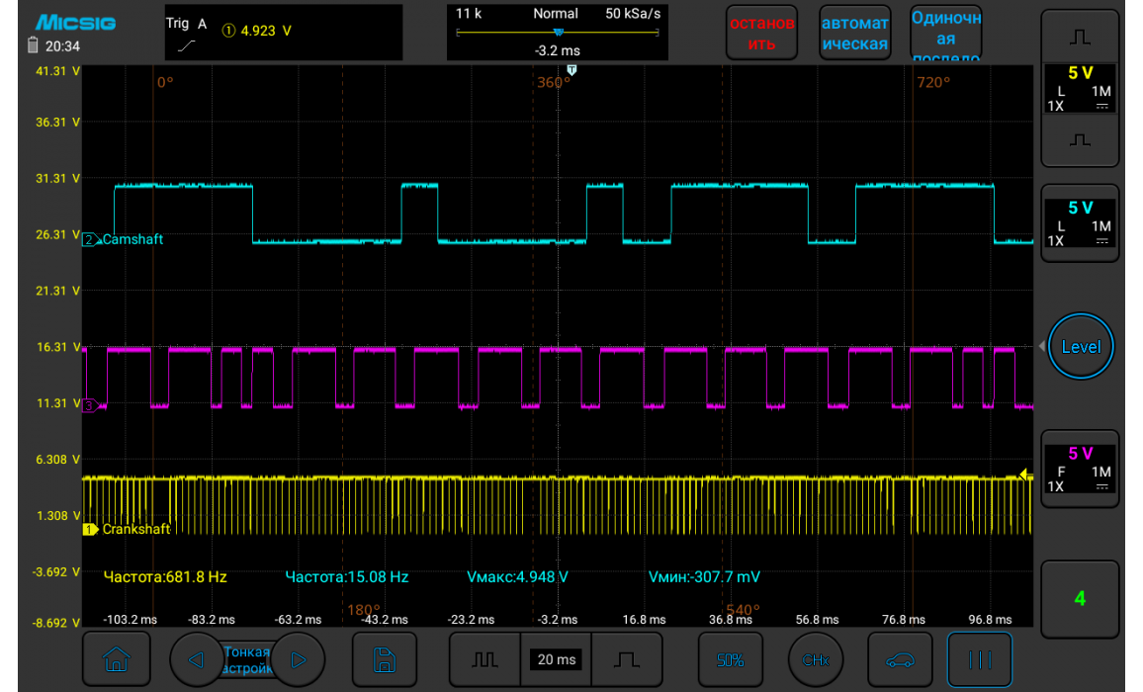Select the magenta 5 V channel 3 panel
Screen dimensions: 1143x692
(x=1080, y=468)
